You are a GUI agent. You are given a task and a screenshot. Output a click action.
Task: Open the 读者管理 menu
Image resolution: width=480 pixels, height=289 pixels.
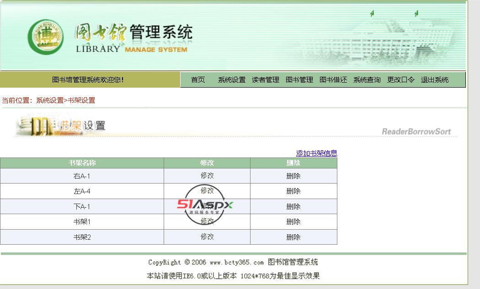(x=266, y=80)
